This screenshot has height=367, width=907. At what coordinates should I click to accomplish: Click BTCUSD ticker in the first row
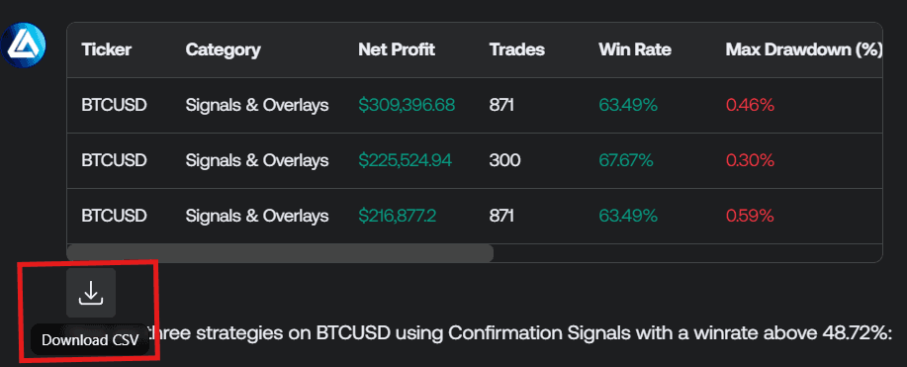(x=114, y=105)
